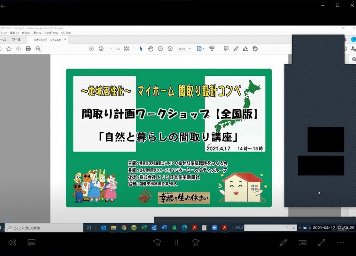Open Outlook from the taskbar

click(x=104, y=228)
